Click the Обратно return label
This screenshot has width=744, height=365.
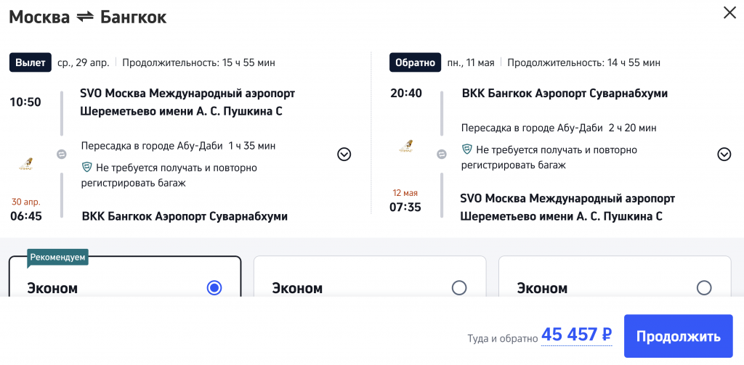(415, 62)
